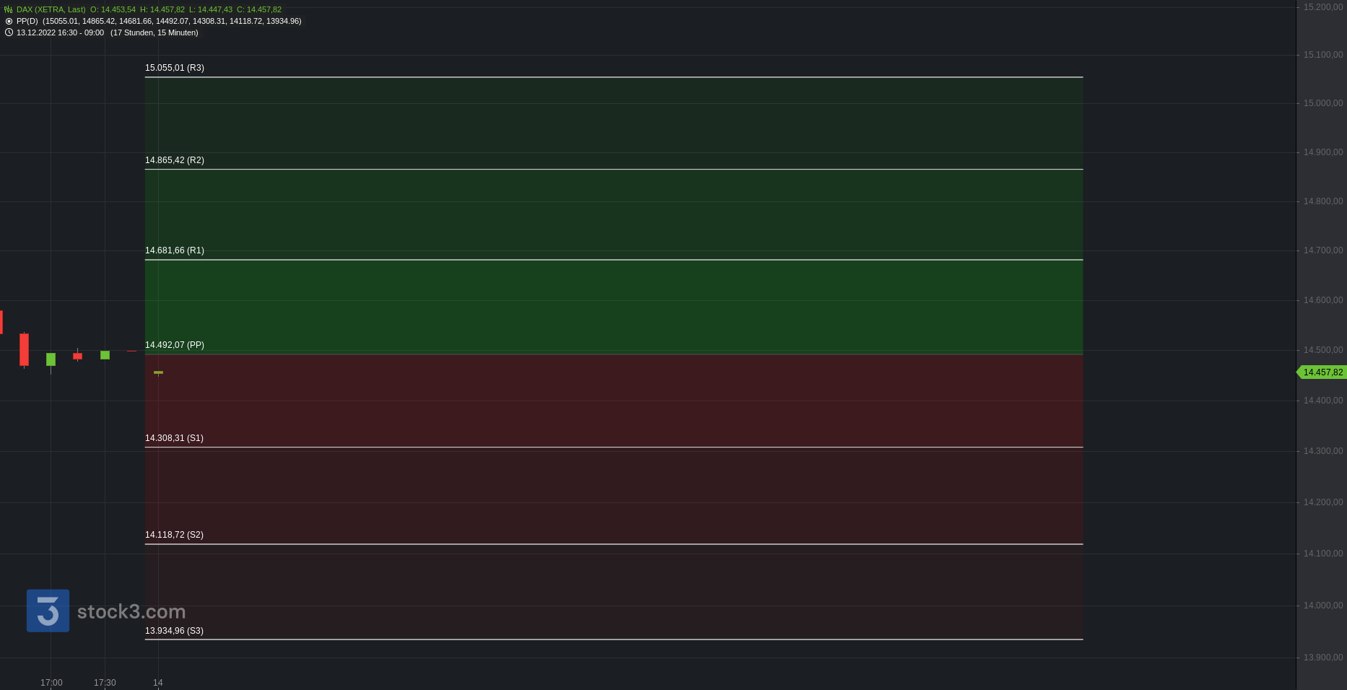Viewport: 1347px width, 690px height.
Task: Click the clock icon beside the date range
Action: [x=9, y=32]
